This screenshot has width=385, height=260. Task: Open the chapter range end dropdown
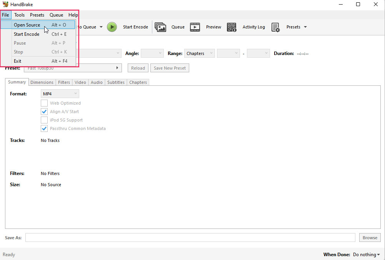[258, 53]
